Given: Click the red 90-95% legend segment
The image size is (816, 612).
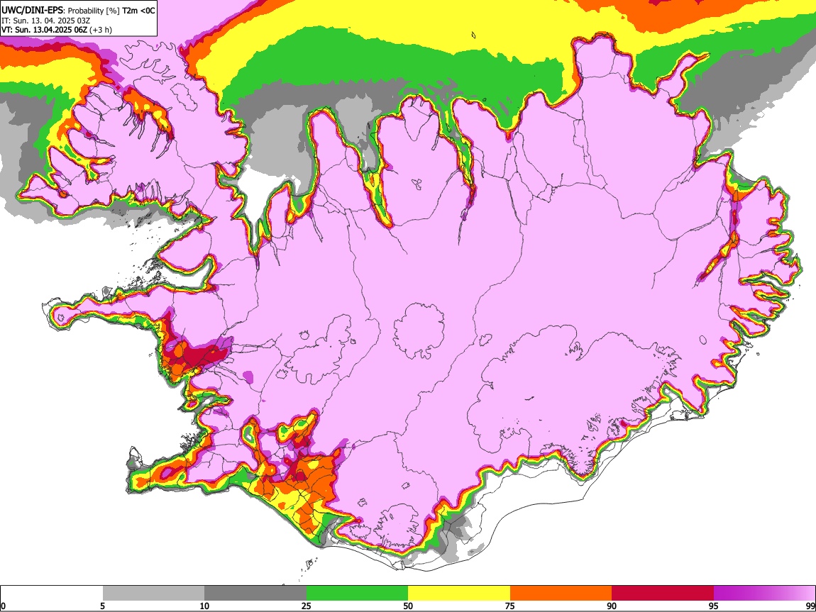Looking at the screenshot, I should 663,594.
